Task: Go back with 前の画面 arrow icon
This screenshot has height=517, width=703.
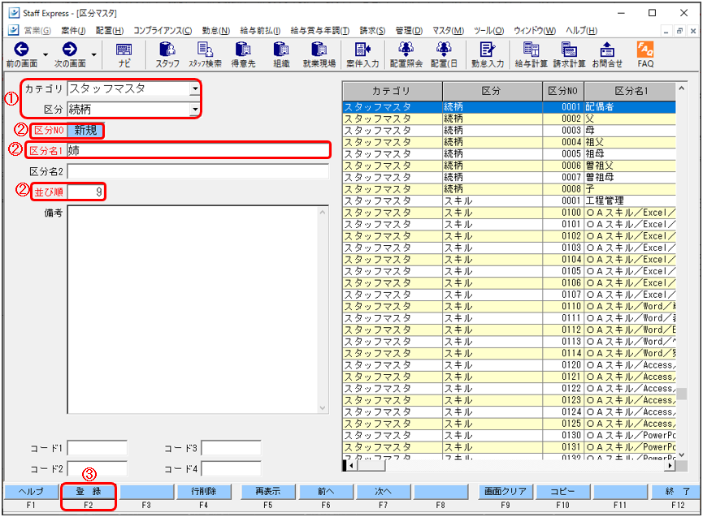Action: click(x=21, y=50)
